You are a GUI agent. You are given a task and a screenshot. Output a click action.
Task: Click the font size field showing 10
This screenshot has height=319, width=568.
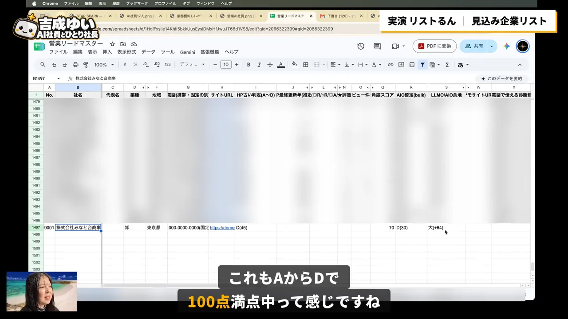coord(226,65)
